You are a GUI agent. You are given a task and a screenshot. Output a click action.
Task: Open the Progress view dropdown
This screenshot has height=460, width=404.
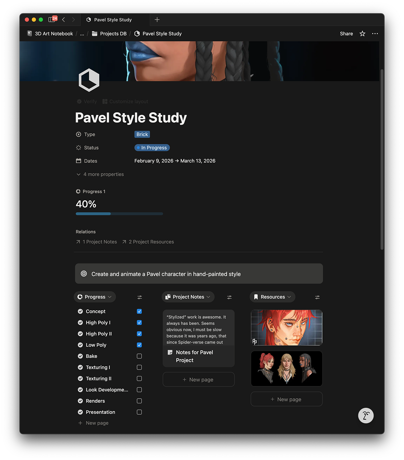pyautogui.click(x=95, y=297)
